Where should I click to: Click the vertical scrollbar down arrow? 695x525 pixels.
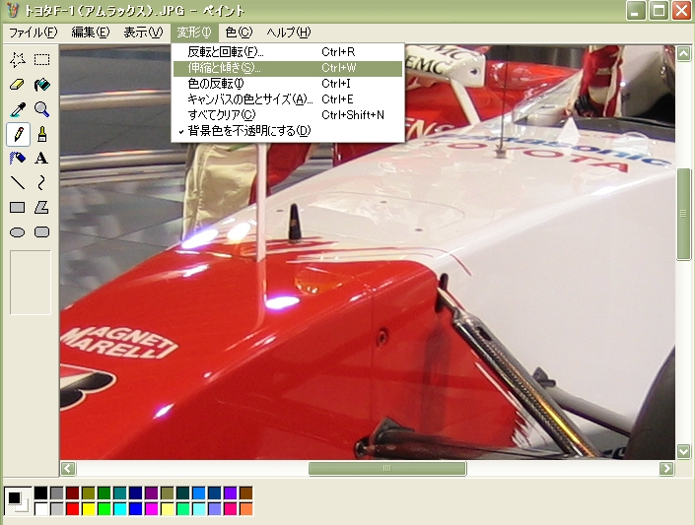tap(684, 451)
